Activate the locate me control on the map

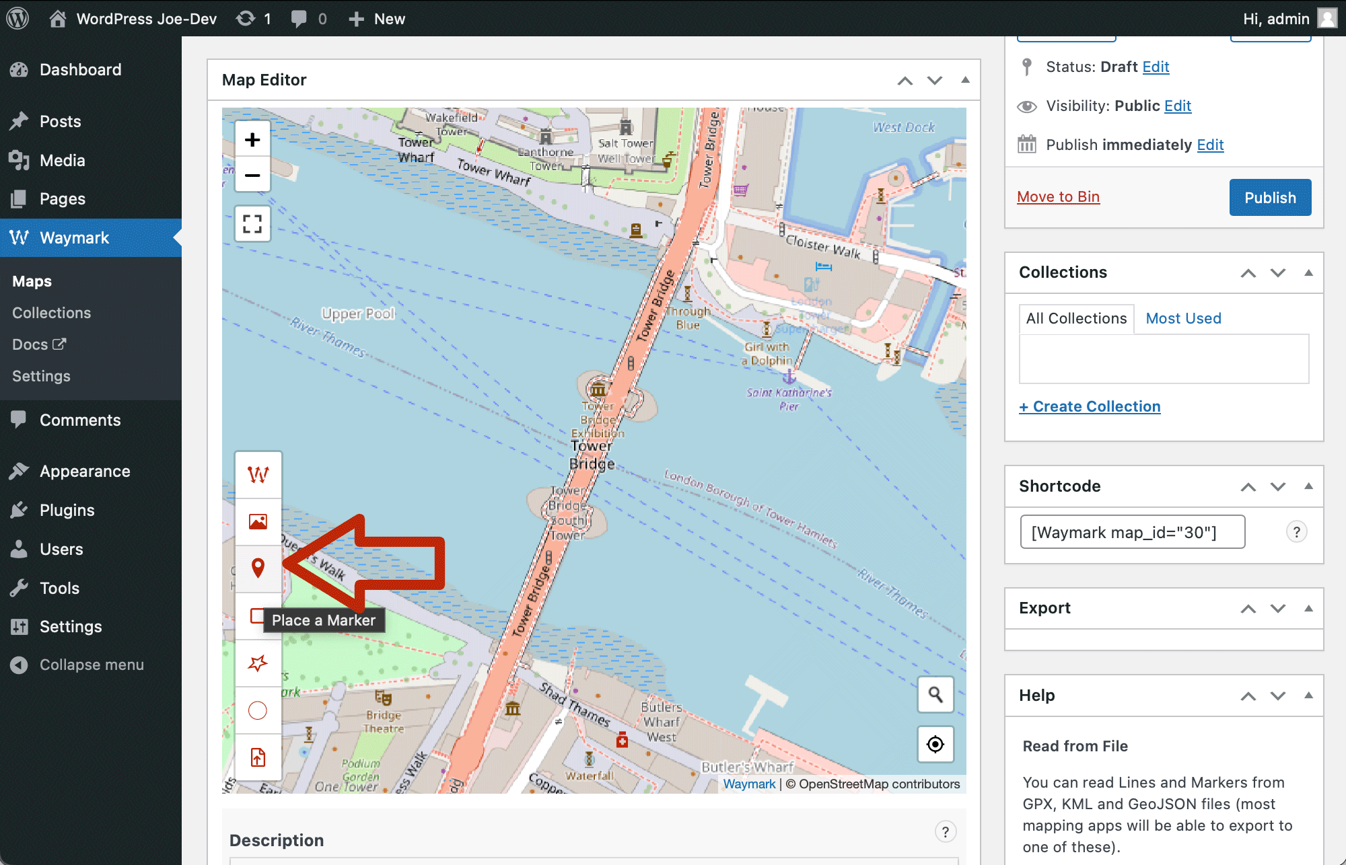point(935,745)
